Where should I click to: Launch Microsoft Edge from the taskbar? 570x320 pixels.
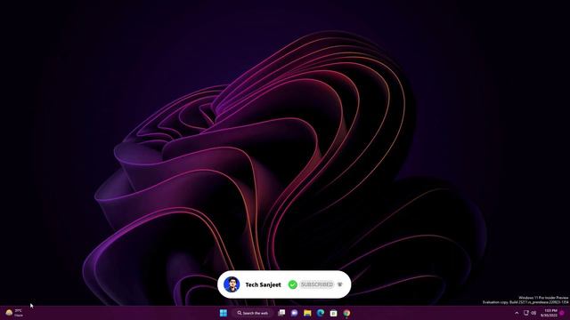pos(321,313)
